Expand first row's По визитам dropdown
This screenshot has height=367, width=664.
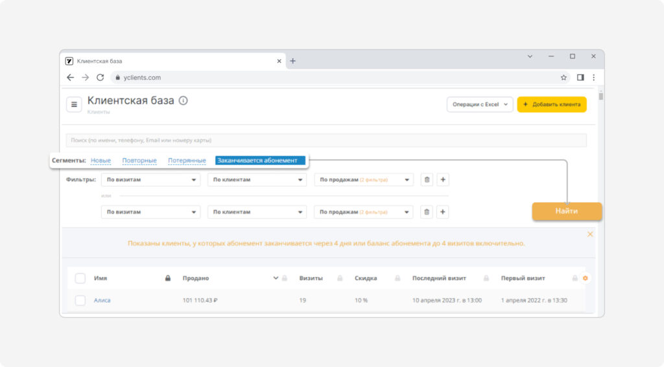[x=150, y=180]
